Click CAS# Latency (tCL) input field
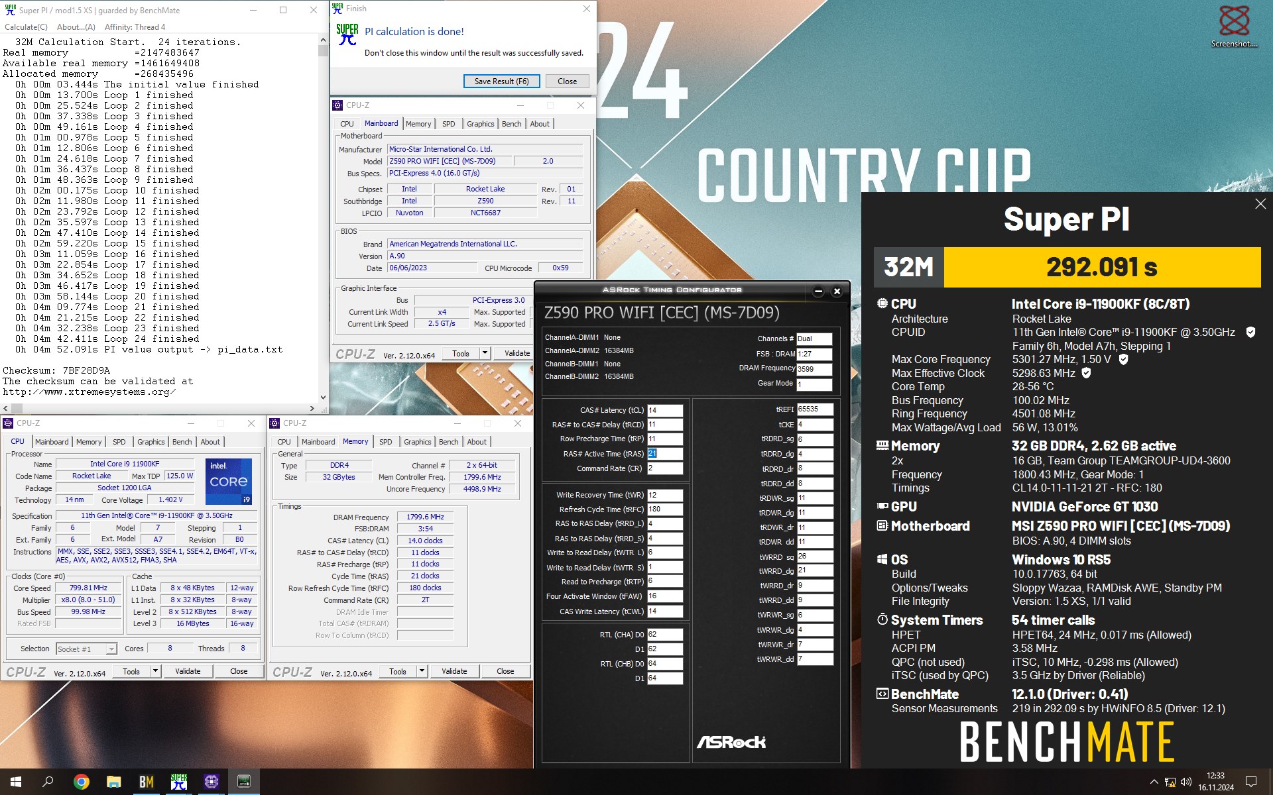This screenshot has width=1273, height=795. click(x=664, y=410)
